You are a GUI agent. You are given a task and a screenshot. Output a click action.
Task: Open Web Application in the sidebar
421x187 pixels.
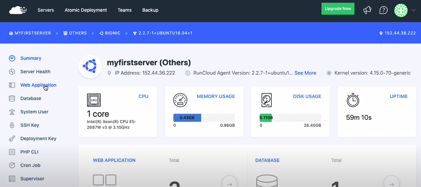click(38, 85)
